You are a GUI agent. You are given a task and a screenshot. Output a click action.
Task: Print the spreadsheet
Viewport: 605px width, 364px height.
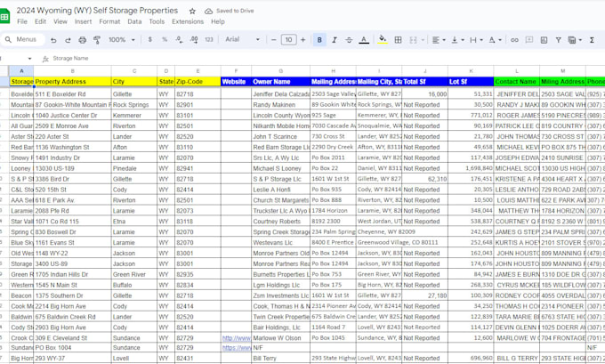tap(83, 40)
